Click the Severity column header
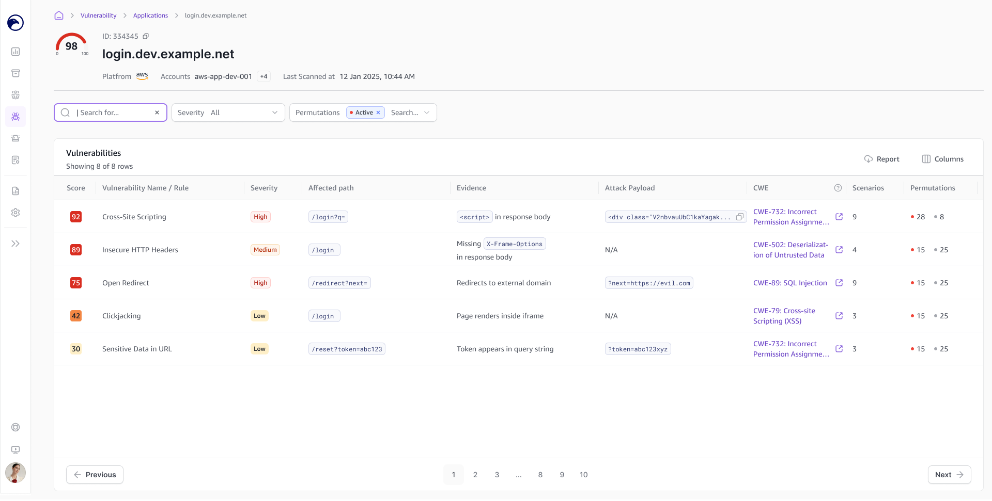992x501 pixels. [x=264, y=188]
